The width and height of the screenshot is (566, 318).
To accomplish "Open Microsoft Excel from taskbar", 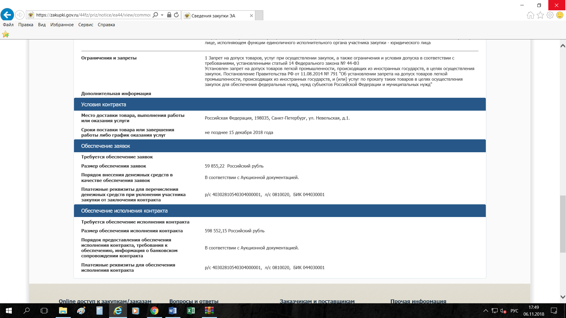I will [x=191, y=311].
